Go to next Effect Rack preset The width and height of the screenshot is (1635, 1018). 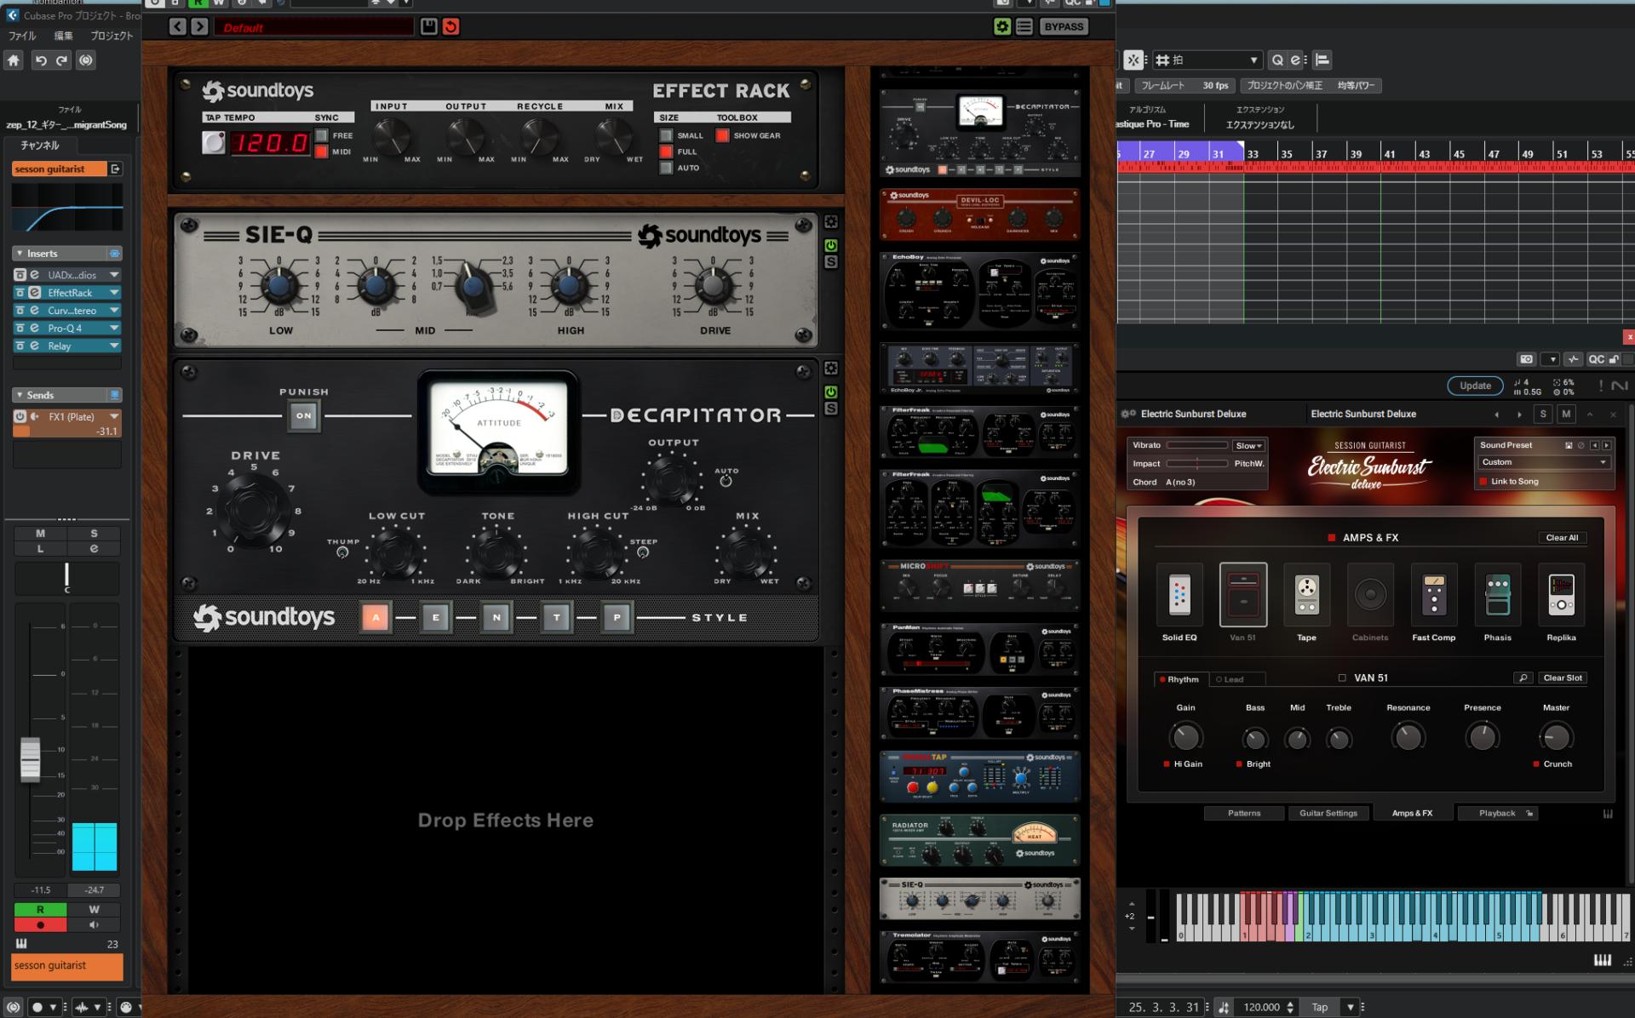(x=199, y=26)
